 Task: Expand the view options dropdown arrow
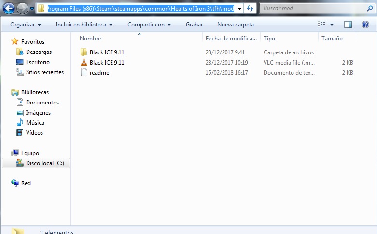pyautogui.click(x=332, y=25)
